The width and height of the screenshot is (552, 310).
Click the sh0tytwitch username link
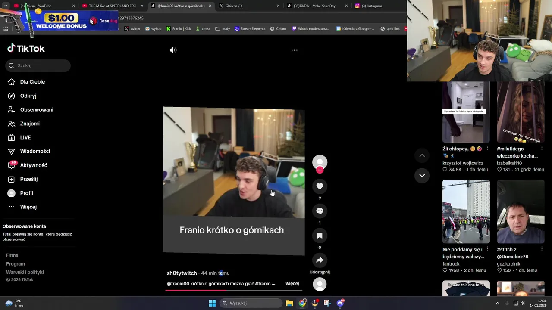(182, 273)
